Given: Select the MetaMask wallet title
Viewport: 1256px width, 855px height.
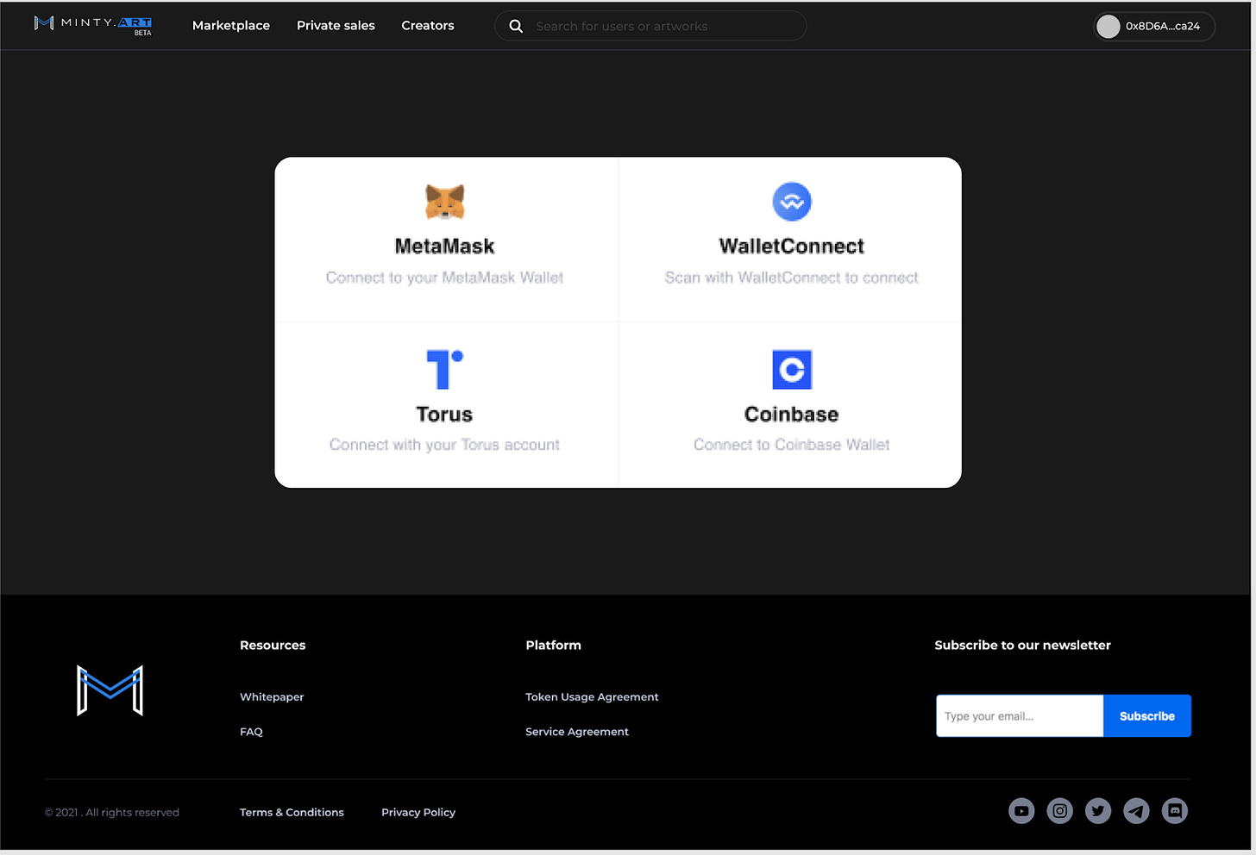Looking at the screenshot, I should (x=444, y=247).
